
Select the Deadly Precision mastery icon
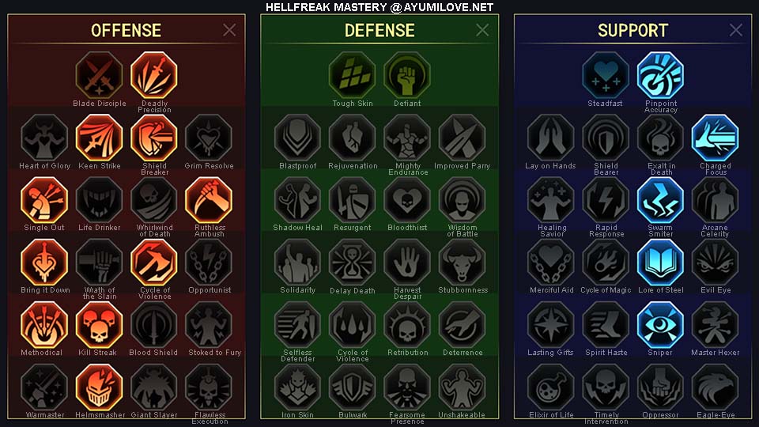tap(154, 75)
